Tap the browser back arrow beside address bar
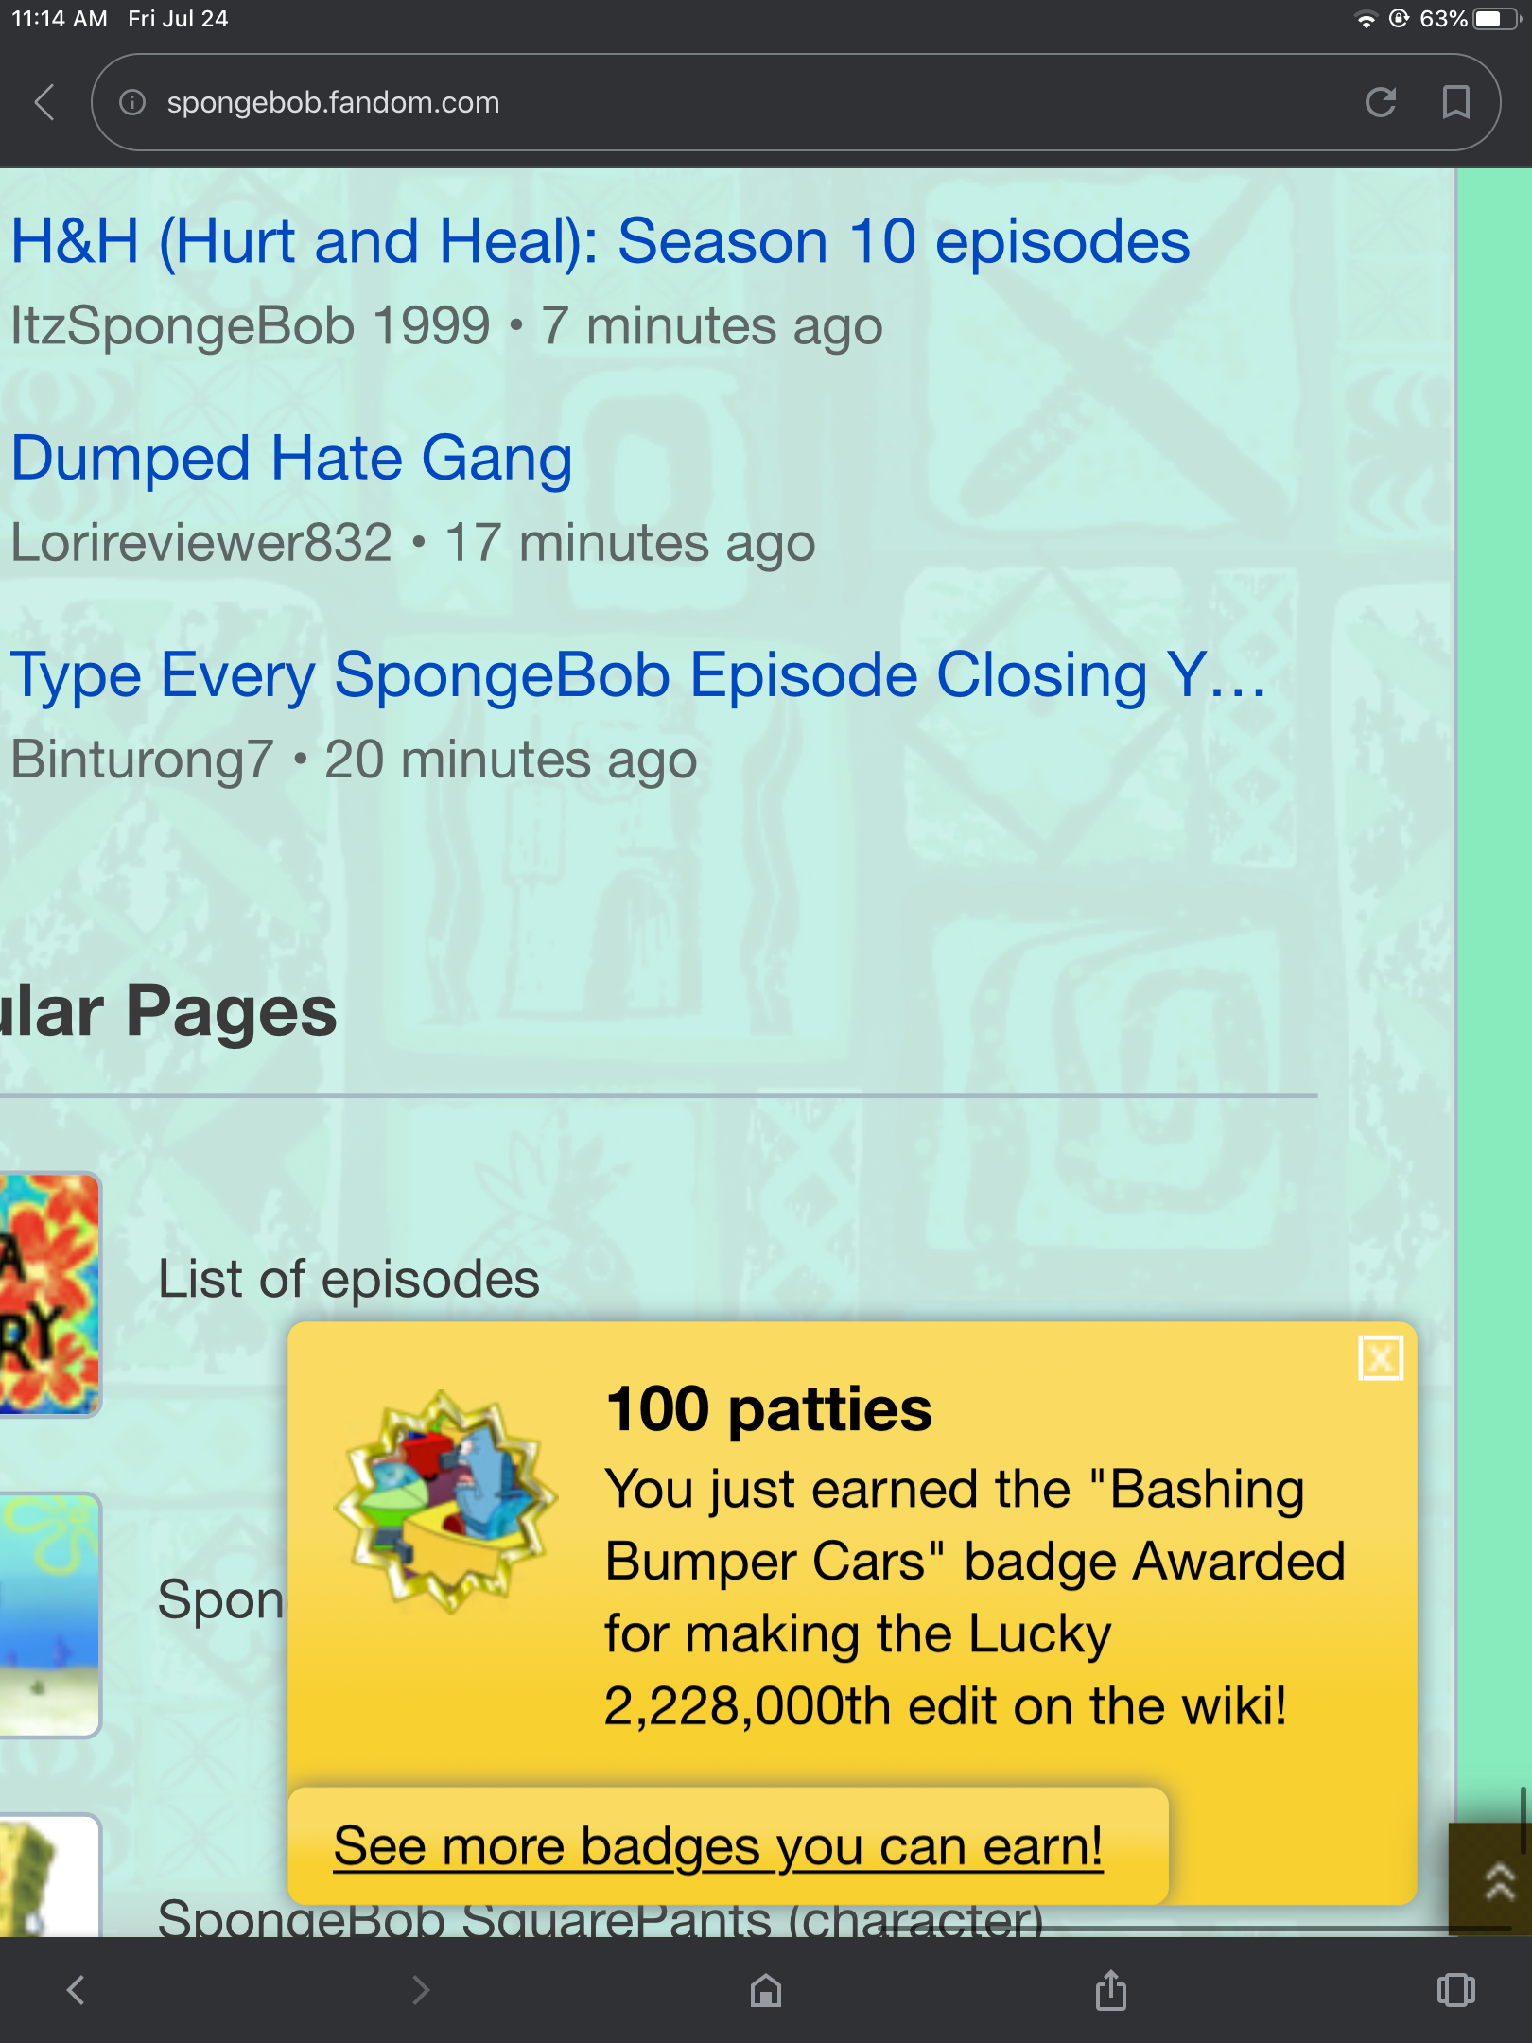 point(44,102)
